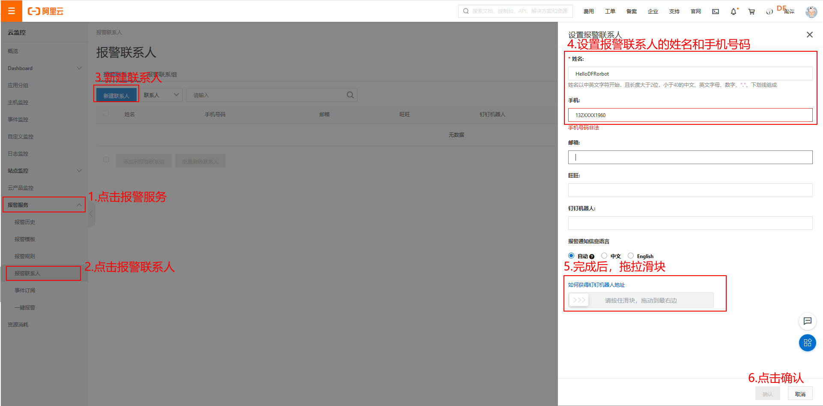The height and width of the screenshot is (406, 823).
Task: Click the 添加到报警联系组 button
Action: click(144, 161)
